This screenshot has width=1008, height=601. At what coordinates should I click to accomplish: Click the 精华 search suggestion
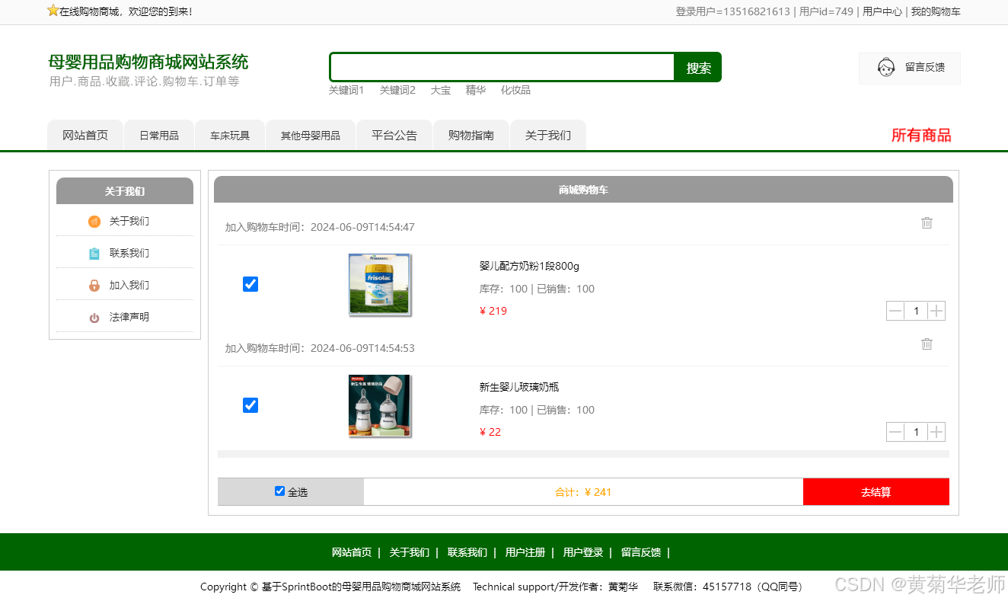(x=476, y=90)
